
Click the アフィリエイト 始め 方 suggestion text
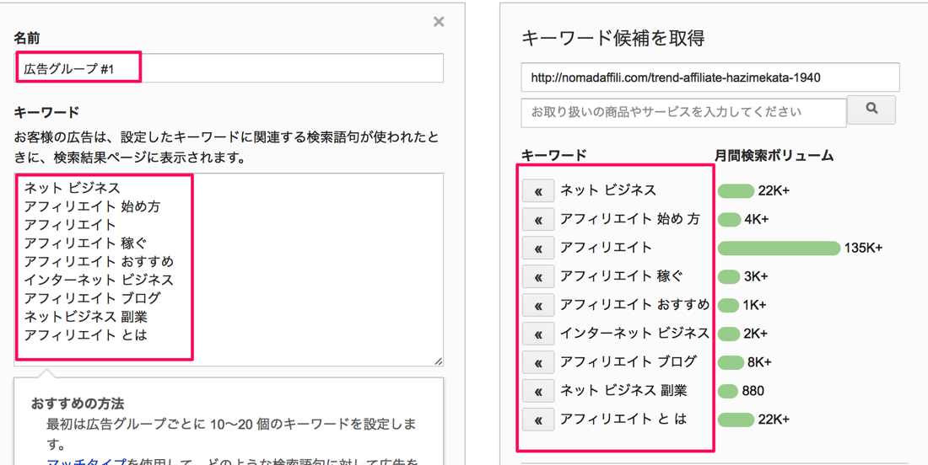[629, 219]
